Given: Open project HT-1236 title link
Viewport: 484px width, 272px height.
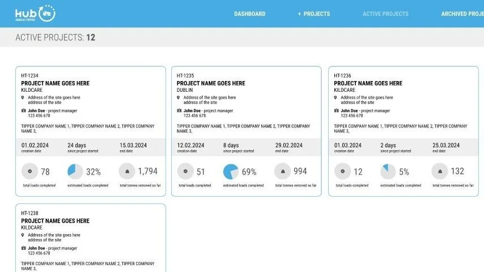Looking at the screenshot, I should (368, 83).
